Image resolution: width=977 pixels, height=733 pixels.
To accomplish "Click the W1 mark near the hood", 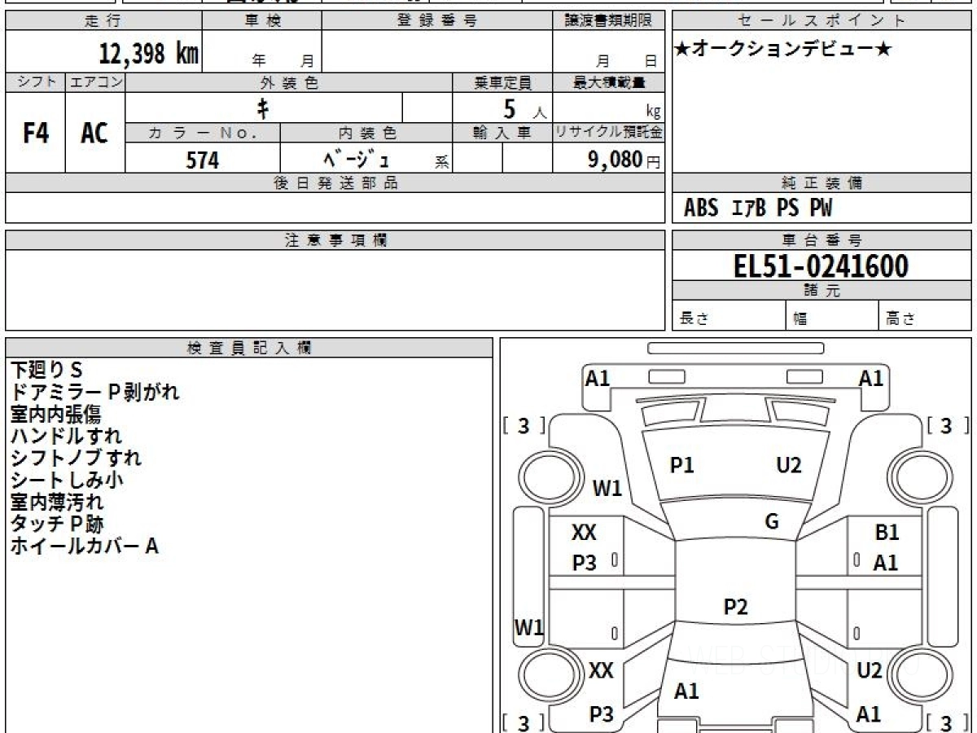I will 607,489.
